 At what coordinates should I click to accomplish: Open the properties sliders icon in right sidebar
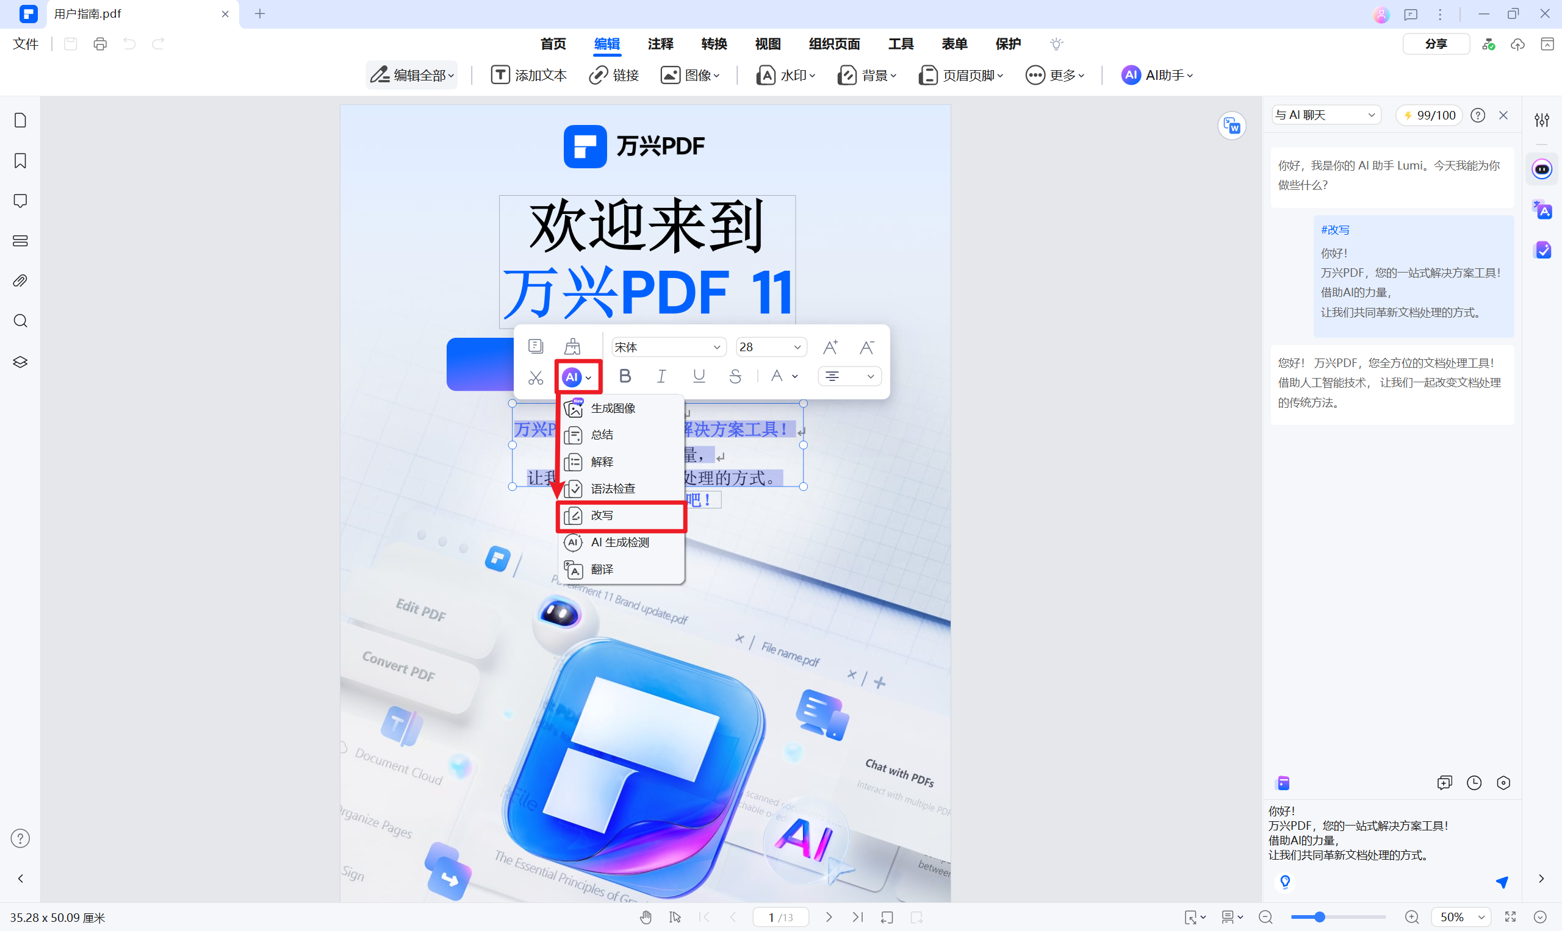tap(1542, 120)
